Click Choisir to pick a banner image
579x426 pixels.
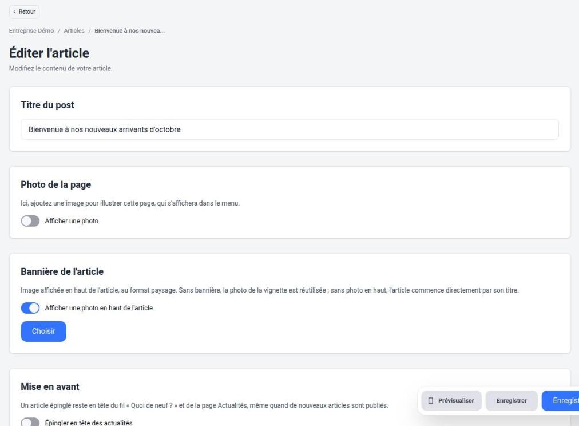click(x=43, y=331)
